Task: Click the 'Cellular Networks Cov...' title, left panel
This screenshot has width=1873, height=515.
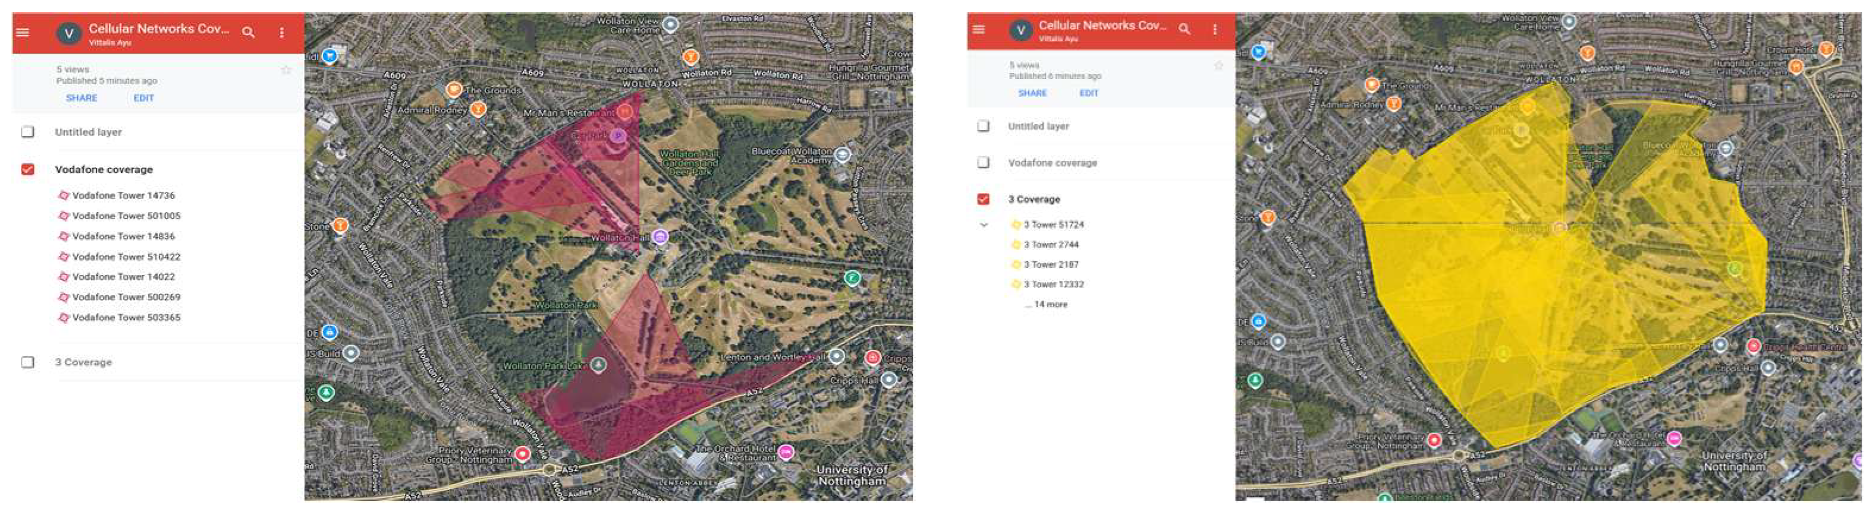Action: click(159, 29)
